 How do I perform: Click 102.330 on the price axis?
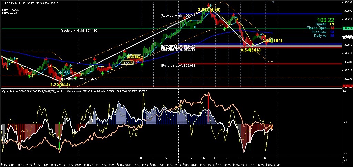(347, 79)
